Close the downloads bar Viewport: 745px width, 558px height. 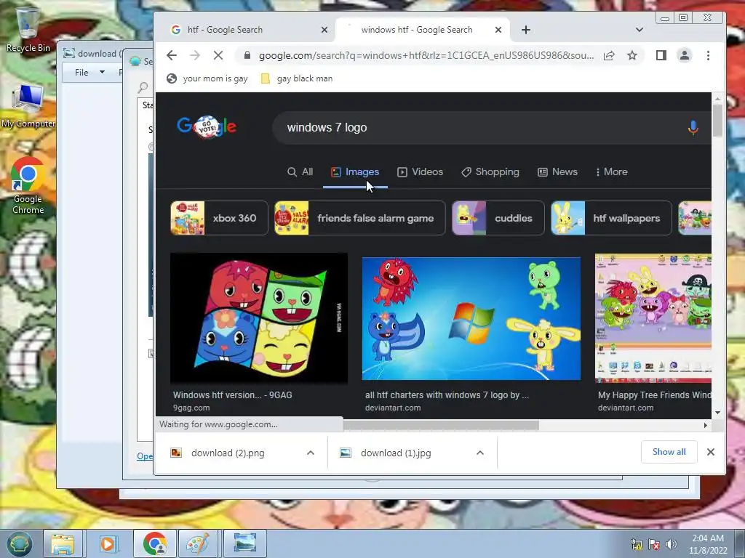(710, 452)
